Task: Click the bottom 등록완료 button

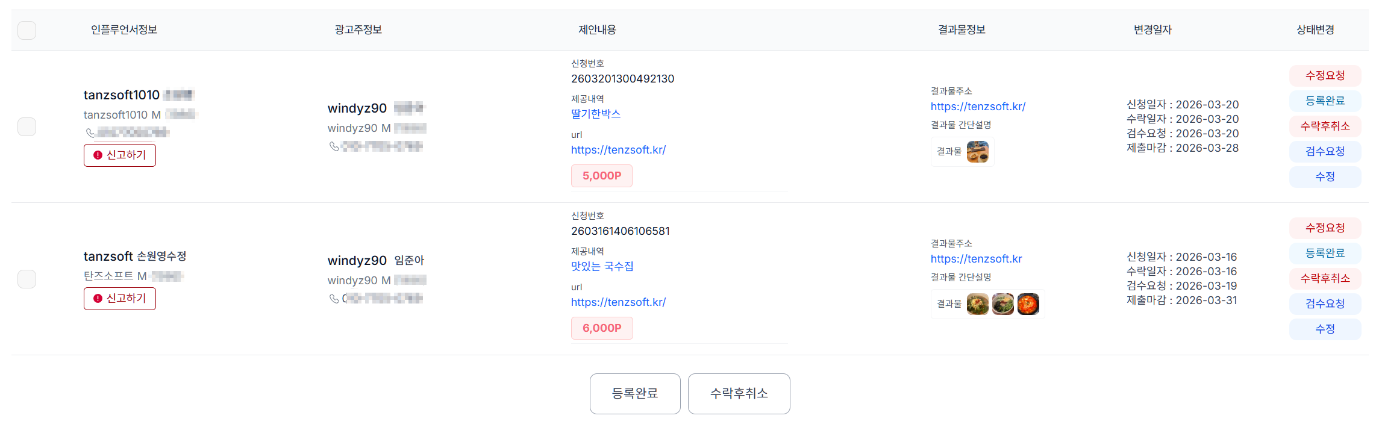Action: 634,394
